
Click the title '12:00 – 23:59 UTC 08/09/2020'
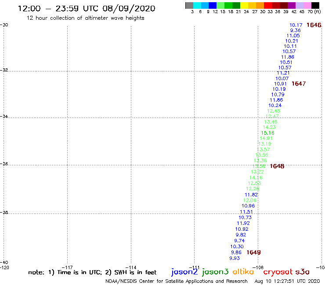coord(87,9)
